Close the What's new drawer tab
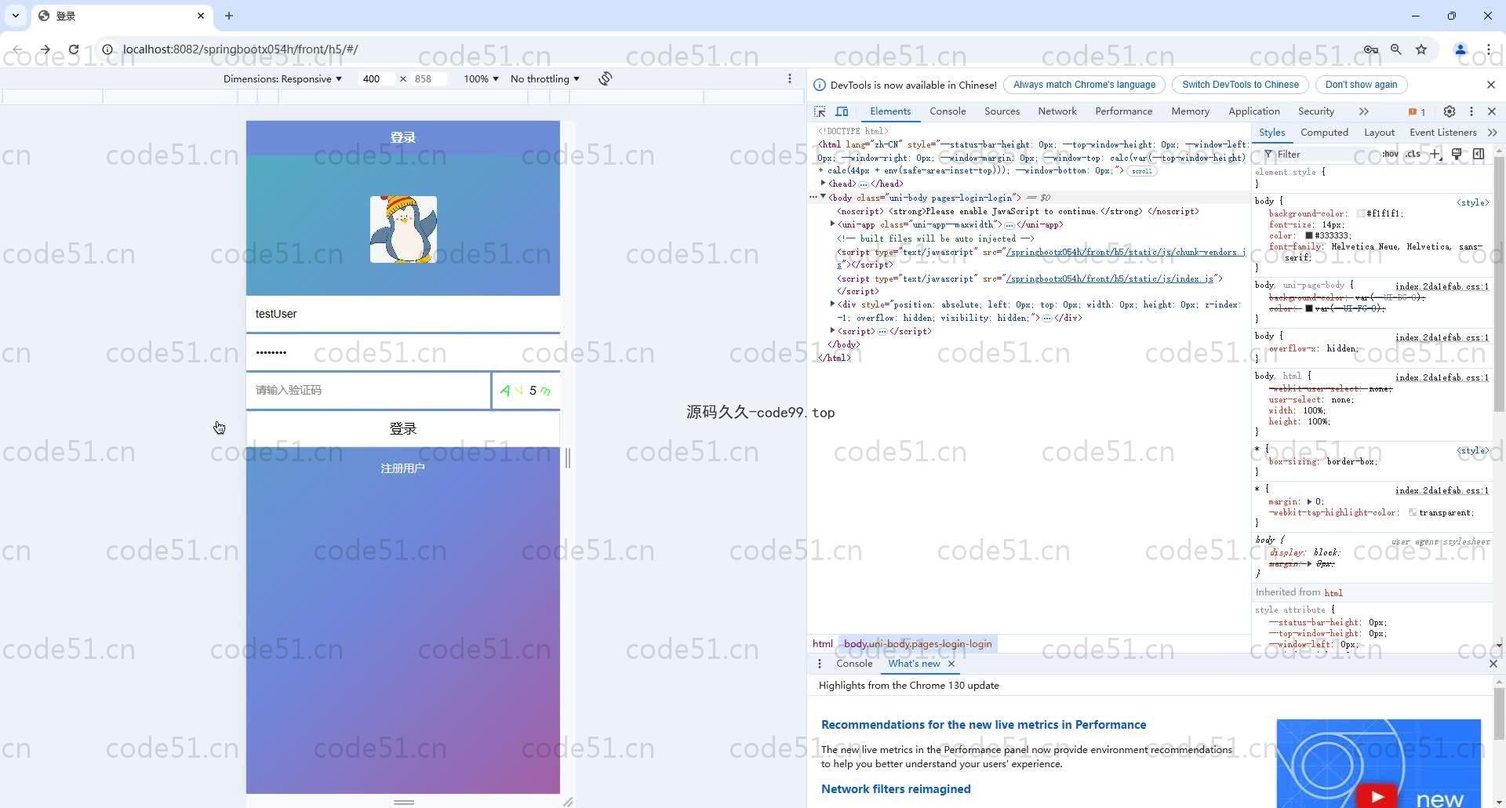Viewport: 1506px width, 808px height. [951, 664]
